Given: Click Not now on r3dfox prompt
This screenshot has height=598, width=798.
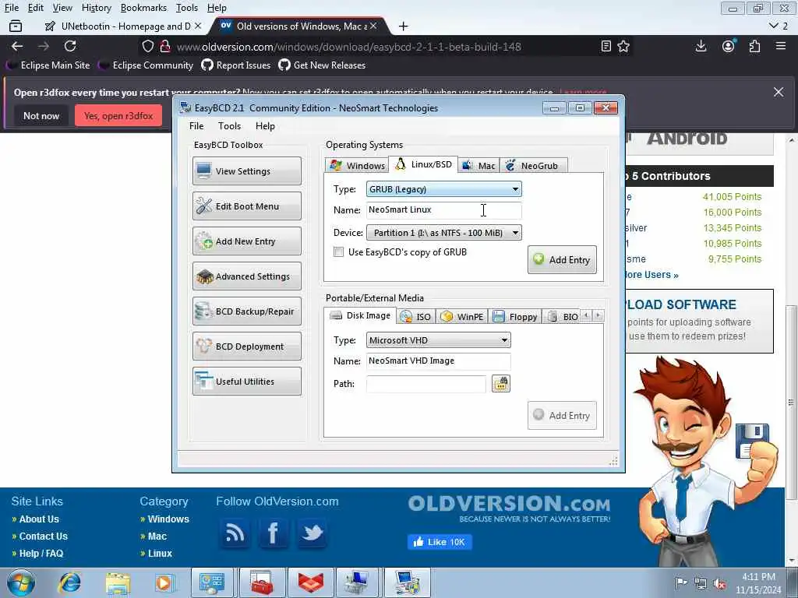Looking at the screenshot, I should point(41,116).
